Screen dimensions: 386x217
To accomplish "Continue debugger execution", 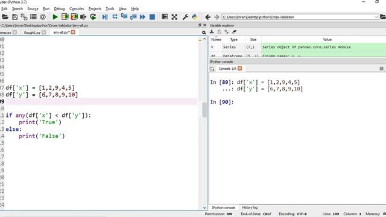I will click(x=142, y=17).
